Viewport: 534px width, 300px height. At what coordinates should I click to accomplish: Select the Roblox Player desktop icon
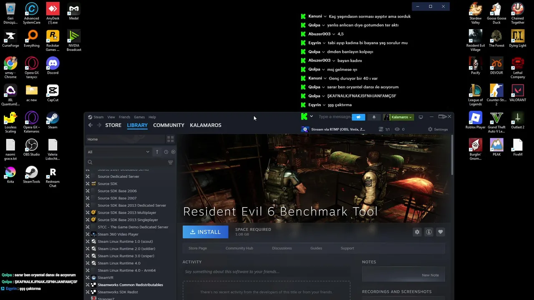click(475, 120)
